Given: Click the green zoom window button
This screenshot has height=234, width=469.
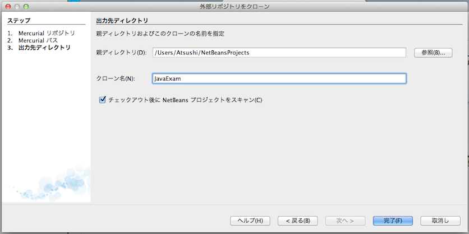Looking at the screenshot, I should (x=26, y=6).
